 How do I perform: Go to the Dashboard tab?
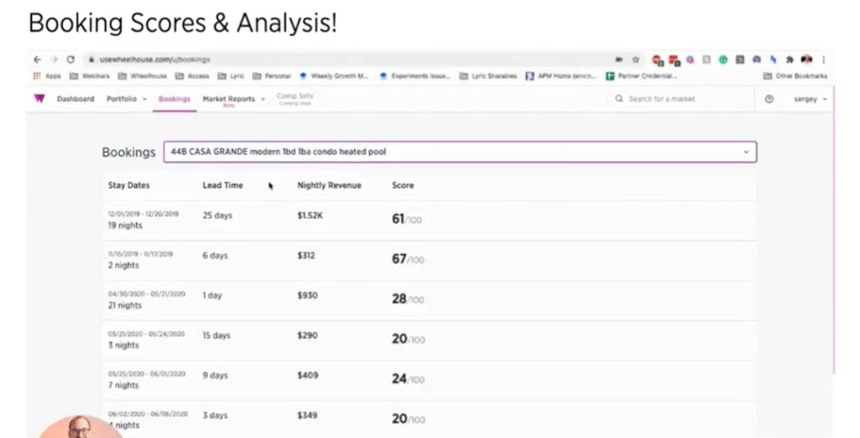(x=75, y=99)
